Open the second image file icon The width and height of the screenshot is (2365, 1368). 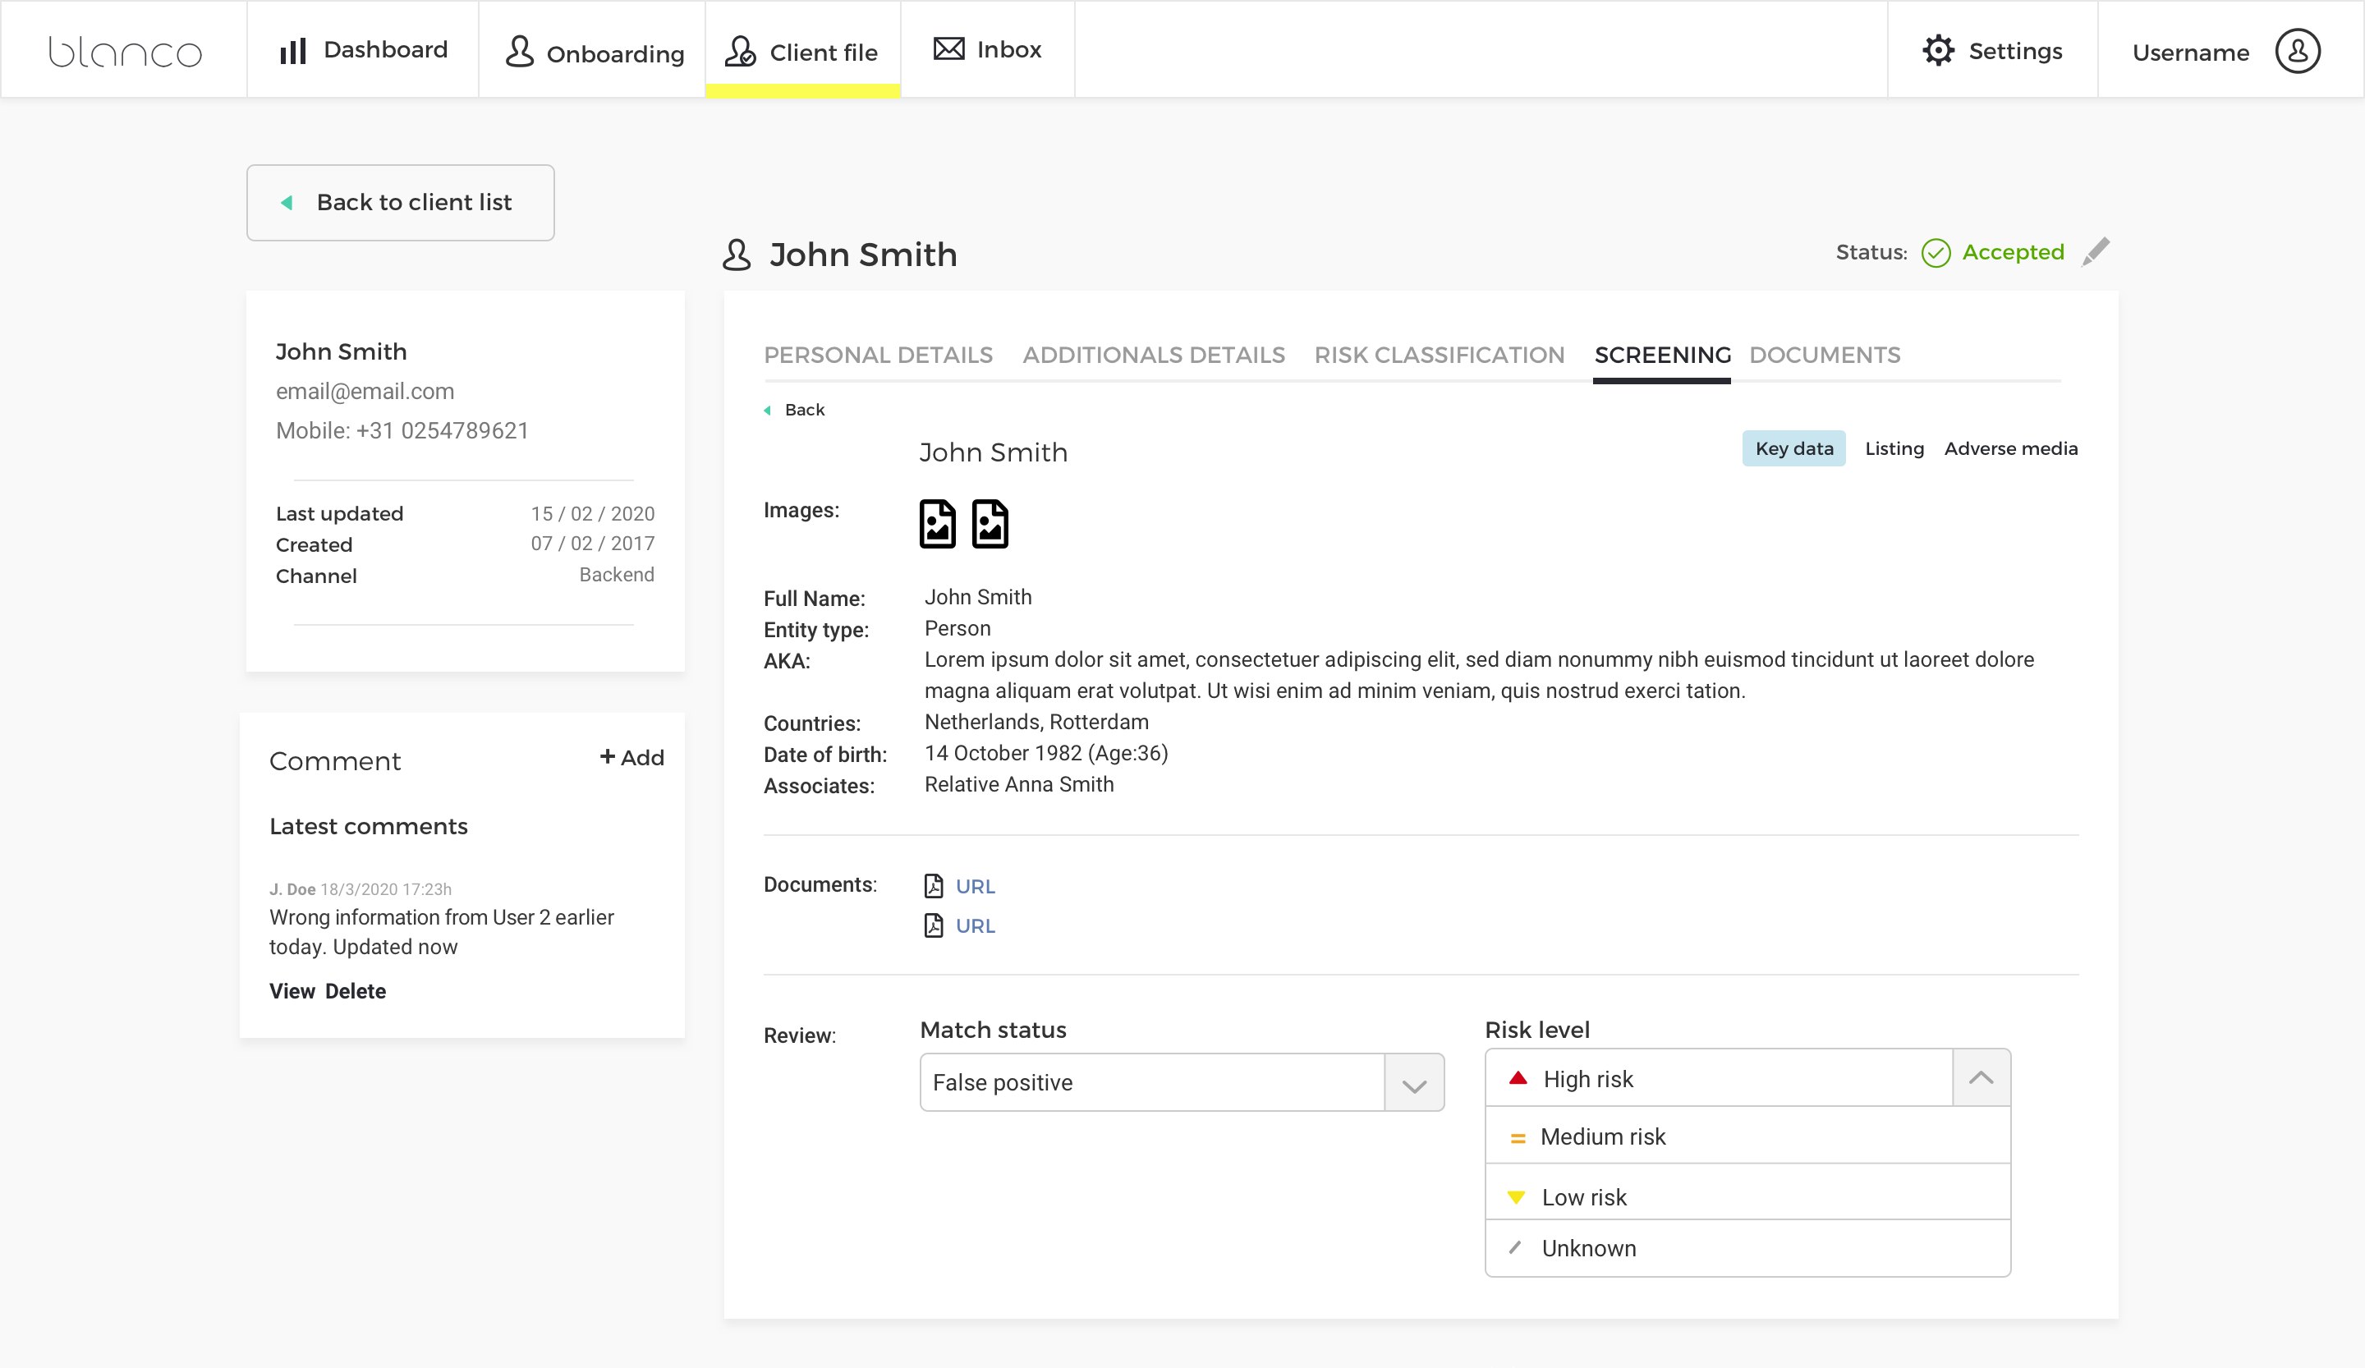[990, 524]
